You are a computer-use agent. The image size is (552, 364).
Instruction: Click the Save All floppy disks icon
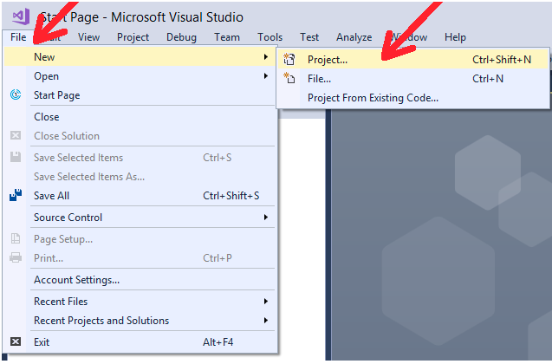(x=16, y=195)
